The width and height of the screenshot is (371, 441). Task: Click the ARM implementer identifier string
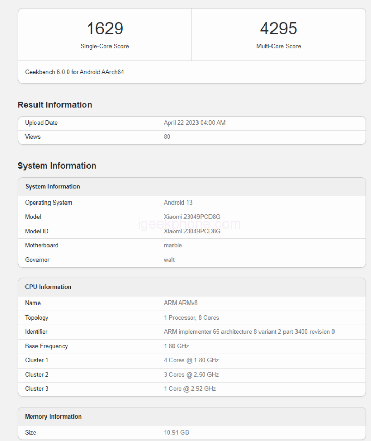249,332
